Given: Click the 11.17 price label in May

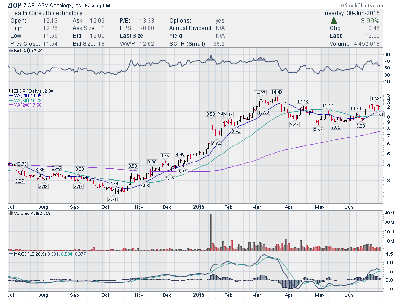Looking at the screenshot, I should [328, 106].
